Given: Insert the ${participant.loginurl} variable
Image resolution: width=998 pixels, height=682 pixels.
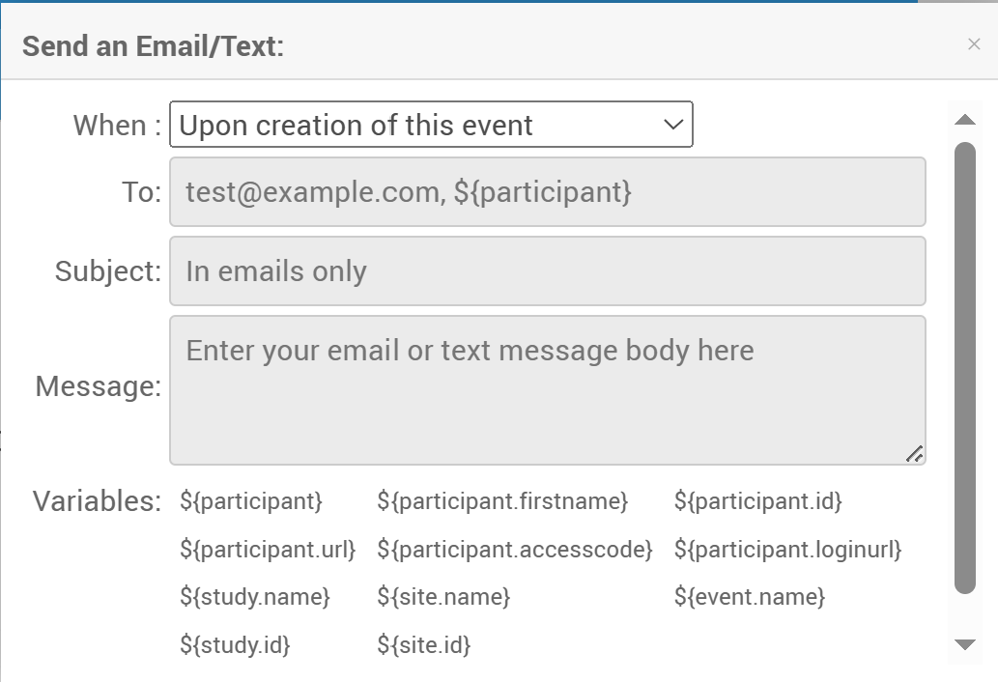Looking at the screenshot, I should [787, 550].
